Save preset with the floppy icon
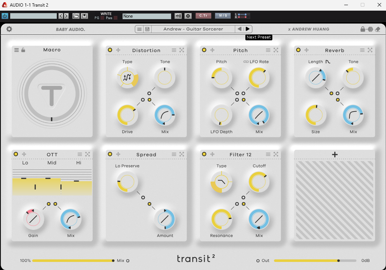Image resolution: width=386 pixels, height=270 pixels. 147,29
